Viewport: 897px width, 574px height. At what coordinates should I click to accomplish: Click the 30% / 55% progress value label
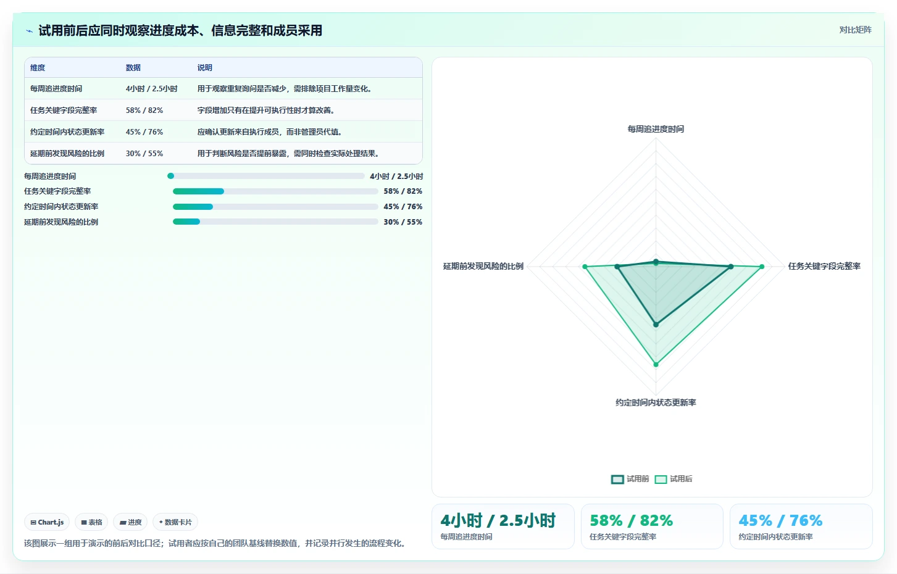coord(403,222)
